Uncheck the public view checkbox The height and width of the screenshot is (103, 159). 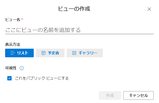coord(9,78)
